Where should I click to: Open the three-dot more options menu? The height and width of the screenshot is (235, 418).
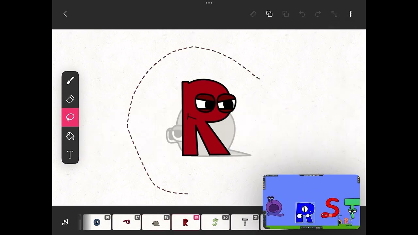pos(351,14)
